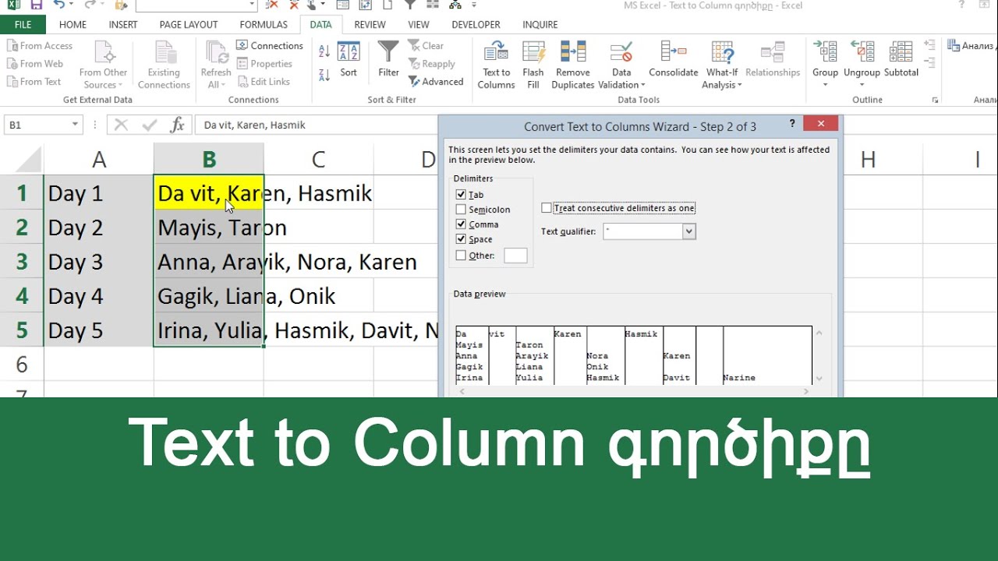Click Consolidate in Data Tools
The image size is (998, 561).
pos(674,59)
